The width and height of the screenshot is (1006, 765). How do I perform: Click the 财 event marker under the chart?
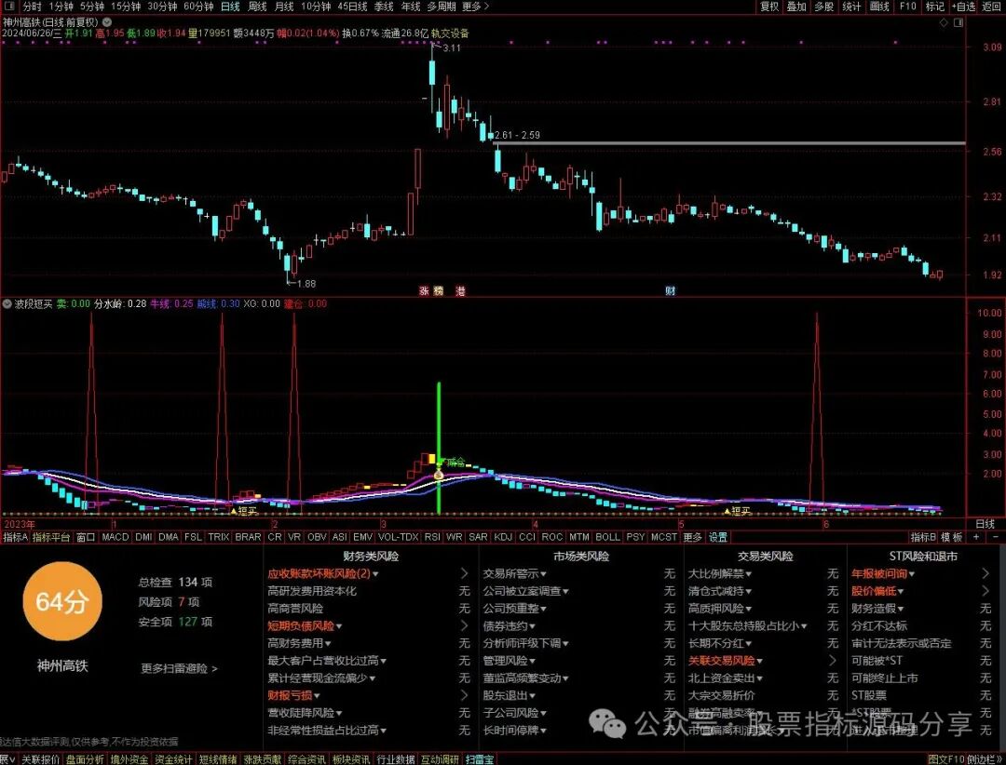click(x=670, y=291)
